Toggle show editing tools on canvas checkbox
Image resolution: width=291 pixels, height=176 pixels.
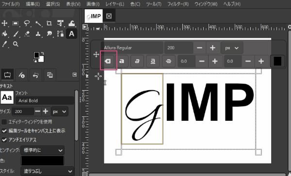4,131
